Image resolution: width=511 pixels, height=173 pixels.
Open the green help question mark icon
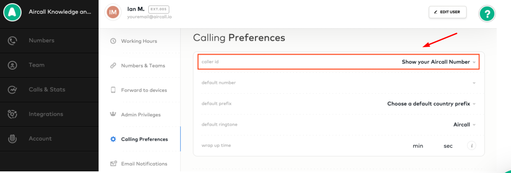pyautogui.click(x=487, y=14)
